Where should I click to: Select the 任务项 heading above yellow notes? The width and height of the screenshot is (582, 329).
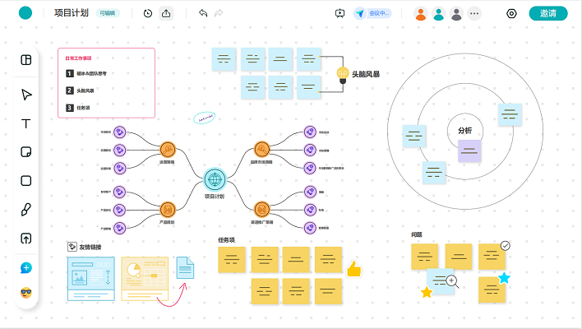[x=226, y=240]
